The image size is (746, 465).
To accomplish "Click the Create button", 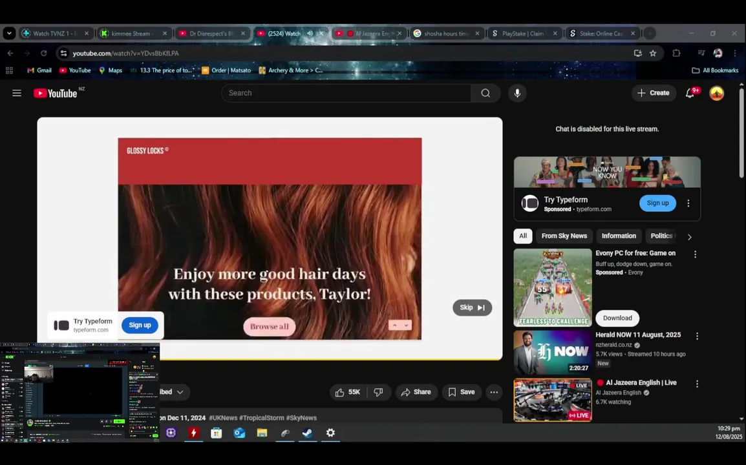I will pyautogui.click(x=654, y=93).
